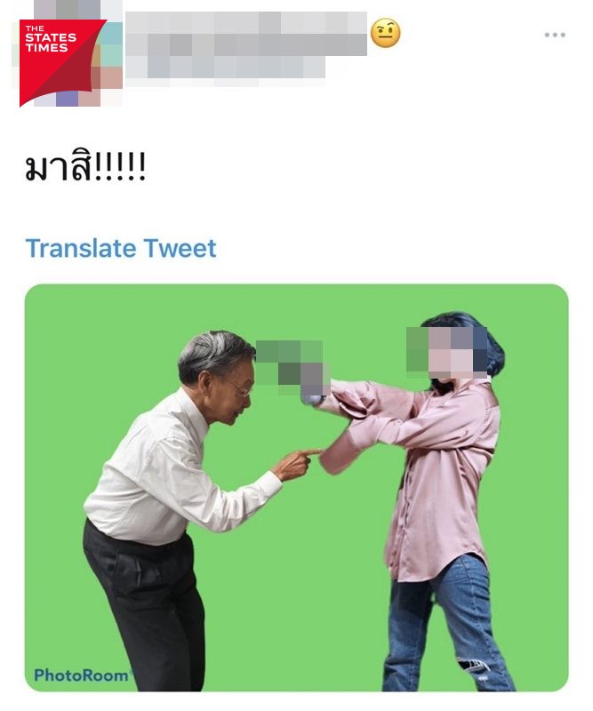Open the tweet's three-dot more options menu
593x711 pixels.
tap(555, 35)
